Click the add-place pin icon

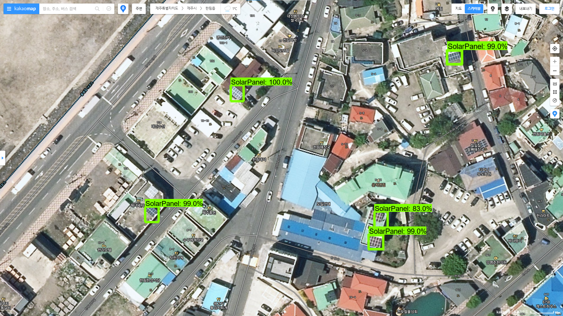(554, 114)
